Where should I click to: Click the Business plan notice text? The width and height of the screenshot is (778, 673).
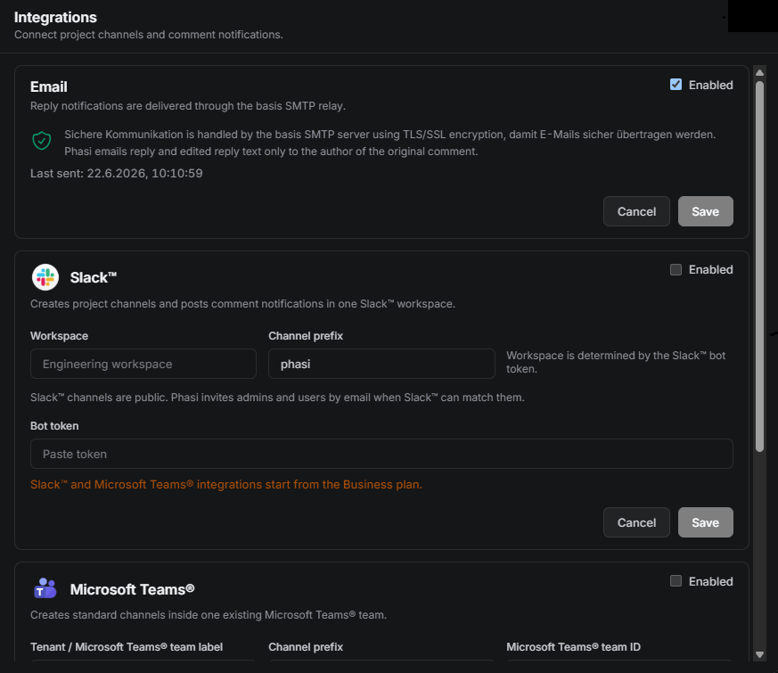click(226, 484)
